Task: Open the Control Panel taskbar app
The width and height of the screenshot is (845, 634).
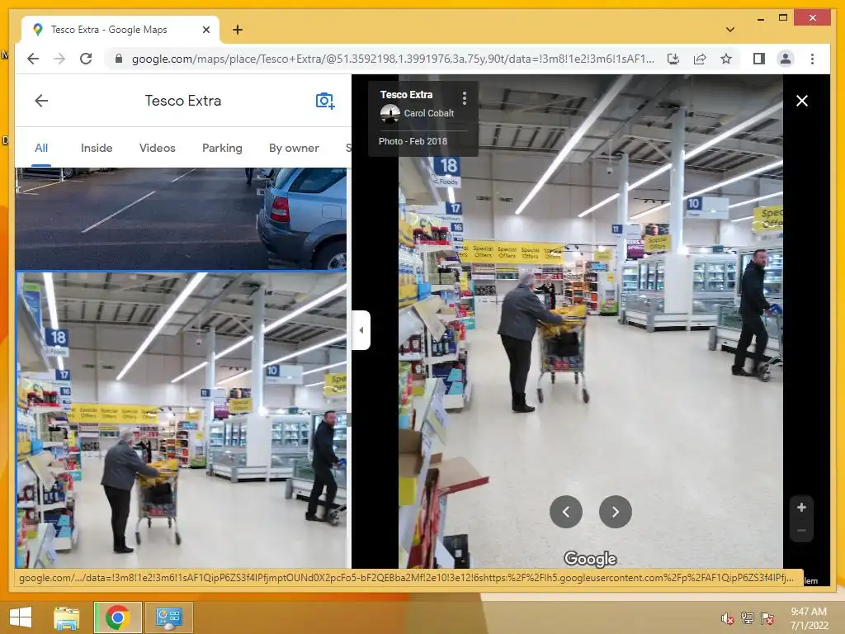Action: pos(168,617)
